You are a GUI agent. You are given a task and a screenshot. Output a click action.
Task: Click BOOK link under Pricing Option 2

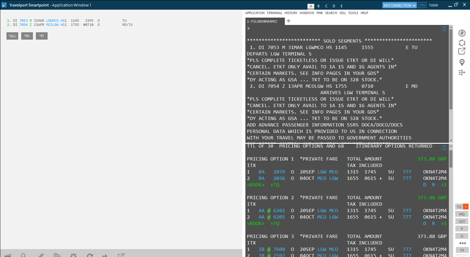[256, 224]
